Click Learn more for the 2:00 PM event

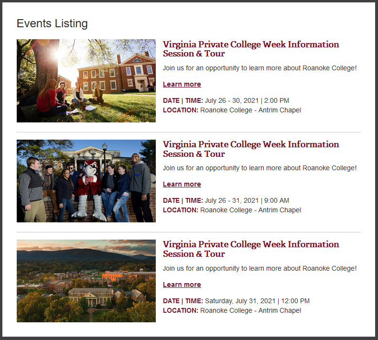[182, 84]
